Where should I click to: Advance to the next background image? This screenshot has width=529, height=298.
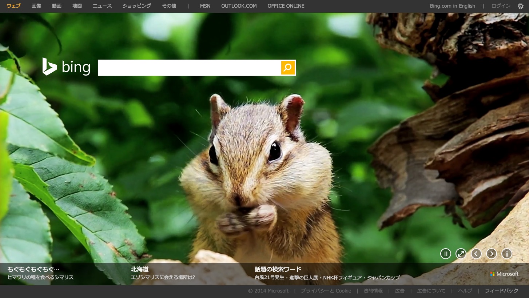[492, 254]
